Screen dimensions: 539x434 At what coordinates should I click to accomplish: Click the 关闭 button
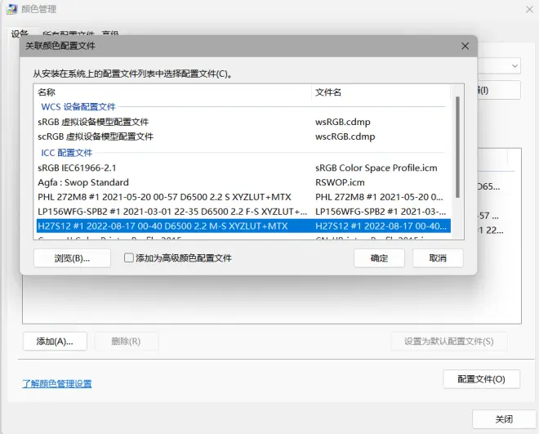[504, 419]
